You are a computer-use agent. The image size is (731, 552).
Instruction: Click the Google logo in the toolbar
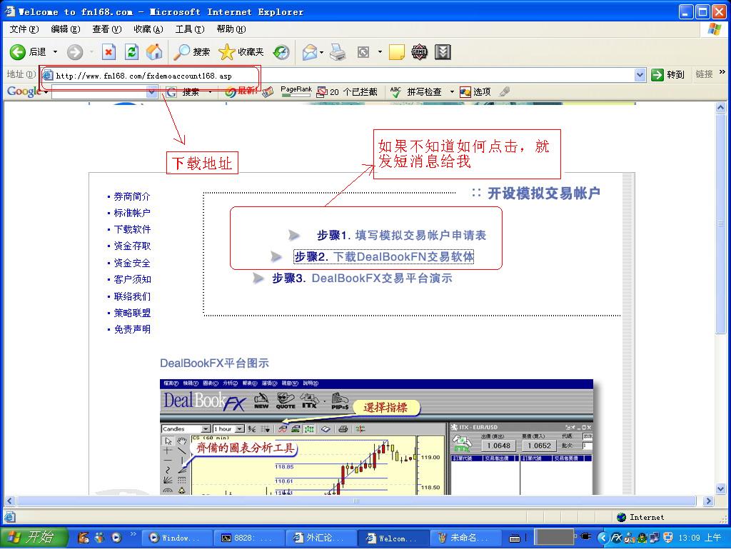coord(24,91)
